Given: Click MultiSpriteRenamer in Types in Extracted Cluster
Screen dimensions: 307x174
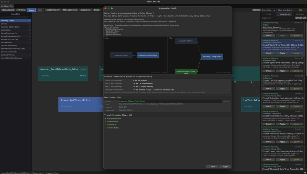Looking at the screenshot, I should pyautogui.click(x=114, y=119).
